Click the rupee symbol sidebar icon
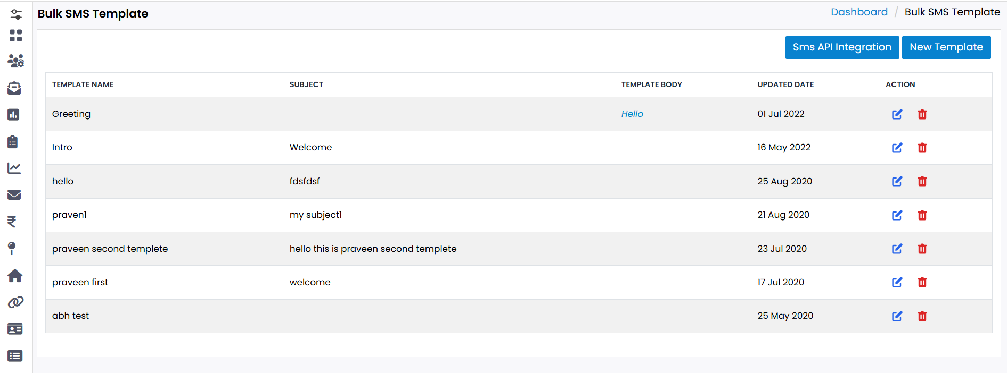This screenshot has width=1007, height=373. coord(12,222)
